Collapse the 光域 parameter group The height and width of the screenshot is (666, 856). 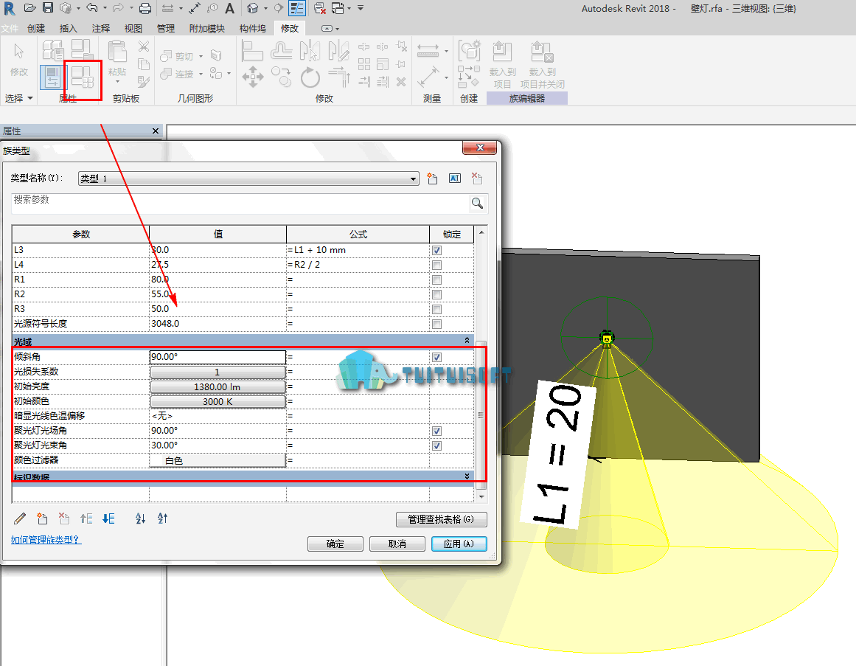pos(467,341)
